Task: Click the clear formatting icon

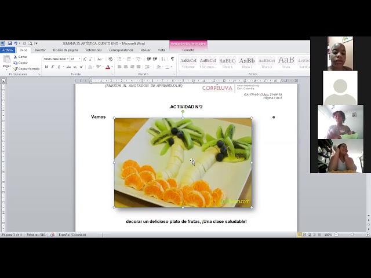Action: coord(111,59)
